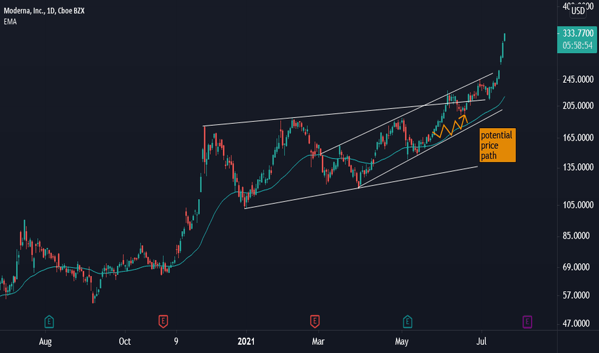The width and height of the screenshot is (599, 353).
Task: Click the May label on the time axis
Action: [x=402, y=341]
